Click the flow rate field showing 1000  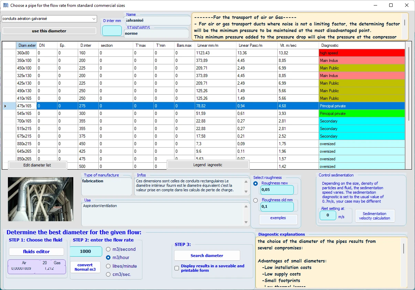tap(86, 251)
